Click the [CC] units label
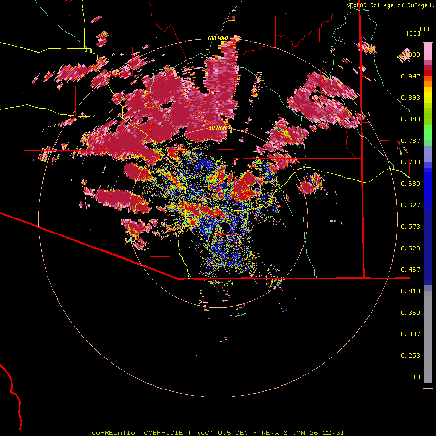The width and height of the screenshot is (436, 436). point(413,33)
